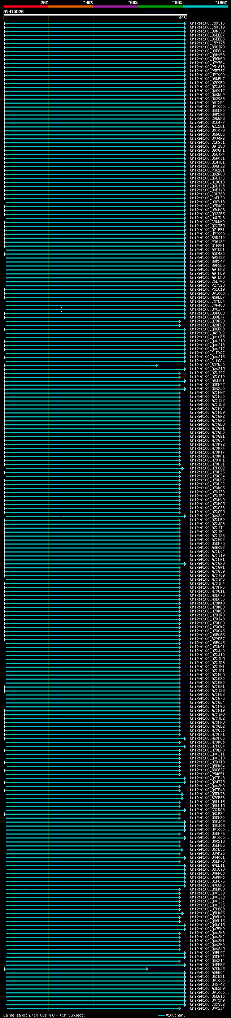Click the query end position 408
231x1018 pixels.
[x=182, y=18]
